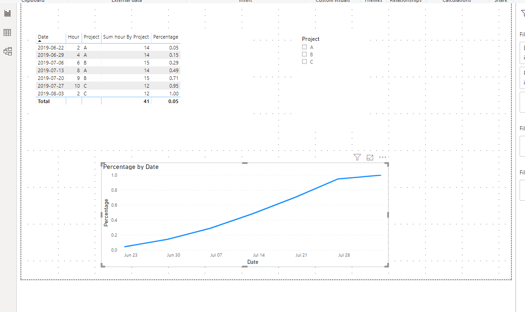
Task: Sort table by Date column header
Action: pos(43,37)
